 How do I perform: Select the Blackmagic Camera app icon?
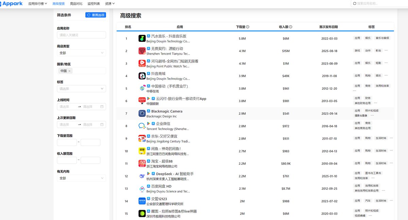pyautogui.click(x=142, y=113)
